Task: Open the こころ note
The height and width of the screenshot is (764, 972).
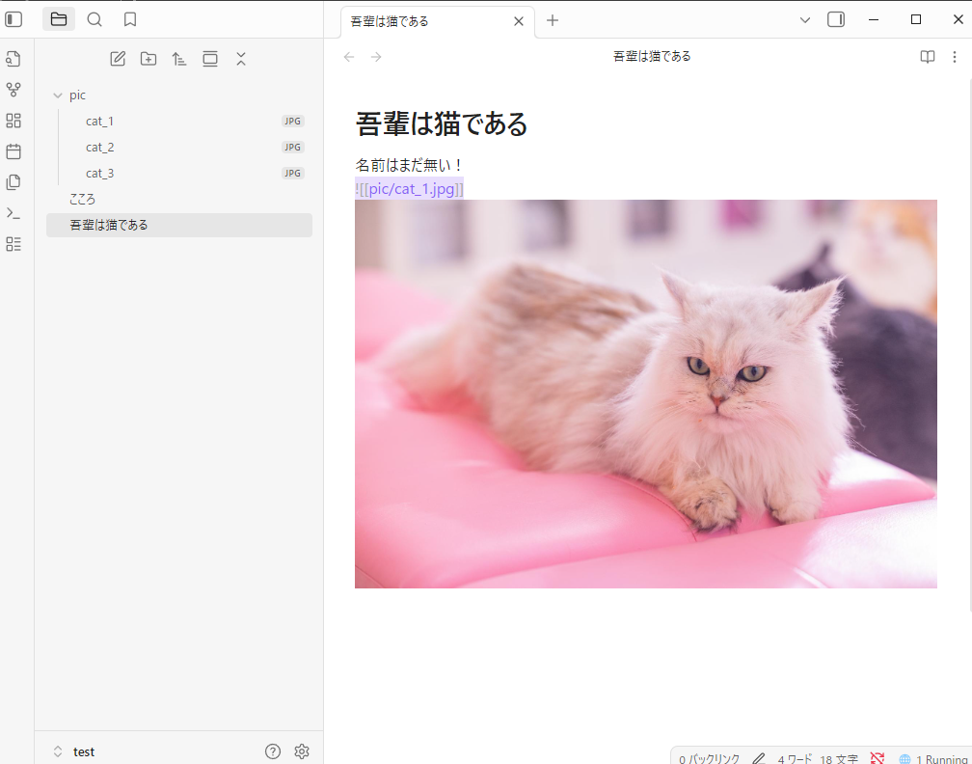Action: pos(179,199)
